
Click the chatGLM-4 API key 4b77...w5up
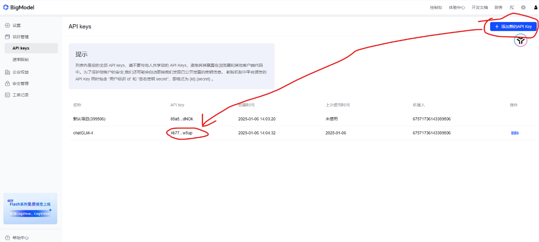pyautogui.click(x=182, y=133)
